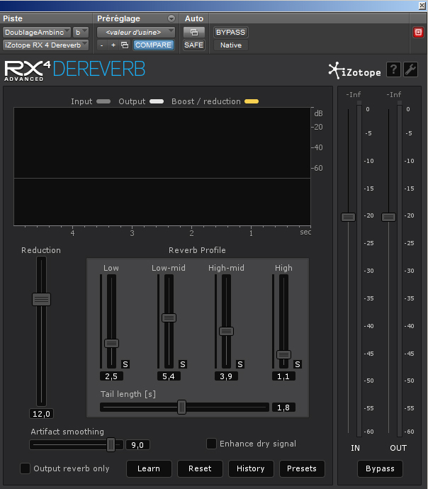Click the Native button
This screenshot has width=428, height=489.
(231, 45)
